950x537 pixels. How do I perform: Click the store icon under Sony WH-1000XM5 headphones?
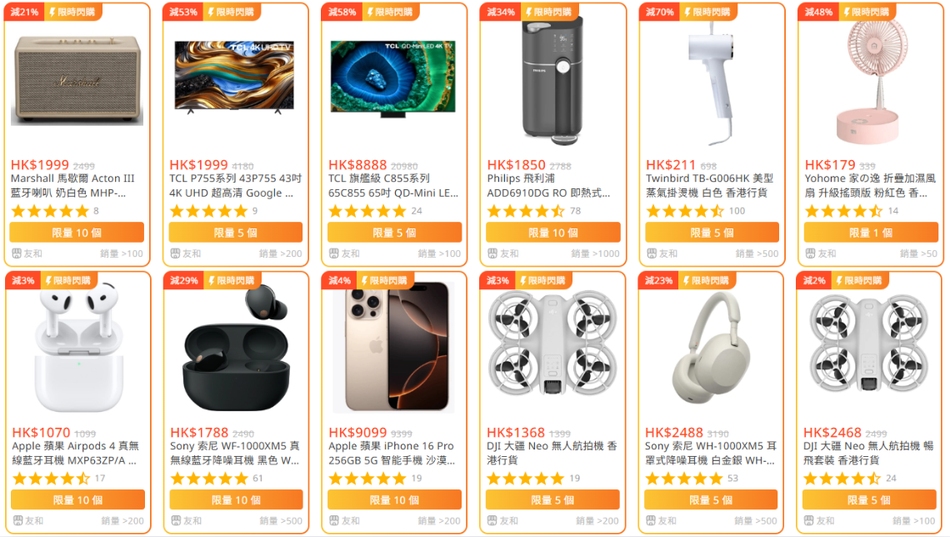pyautogui.click(x=652, y=520)
